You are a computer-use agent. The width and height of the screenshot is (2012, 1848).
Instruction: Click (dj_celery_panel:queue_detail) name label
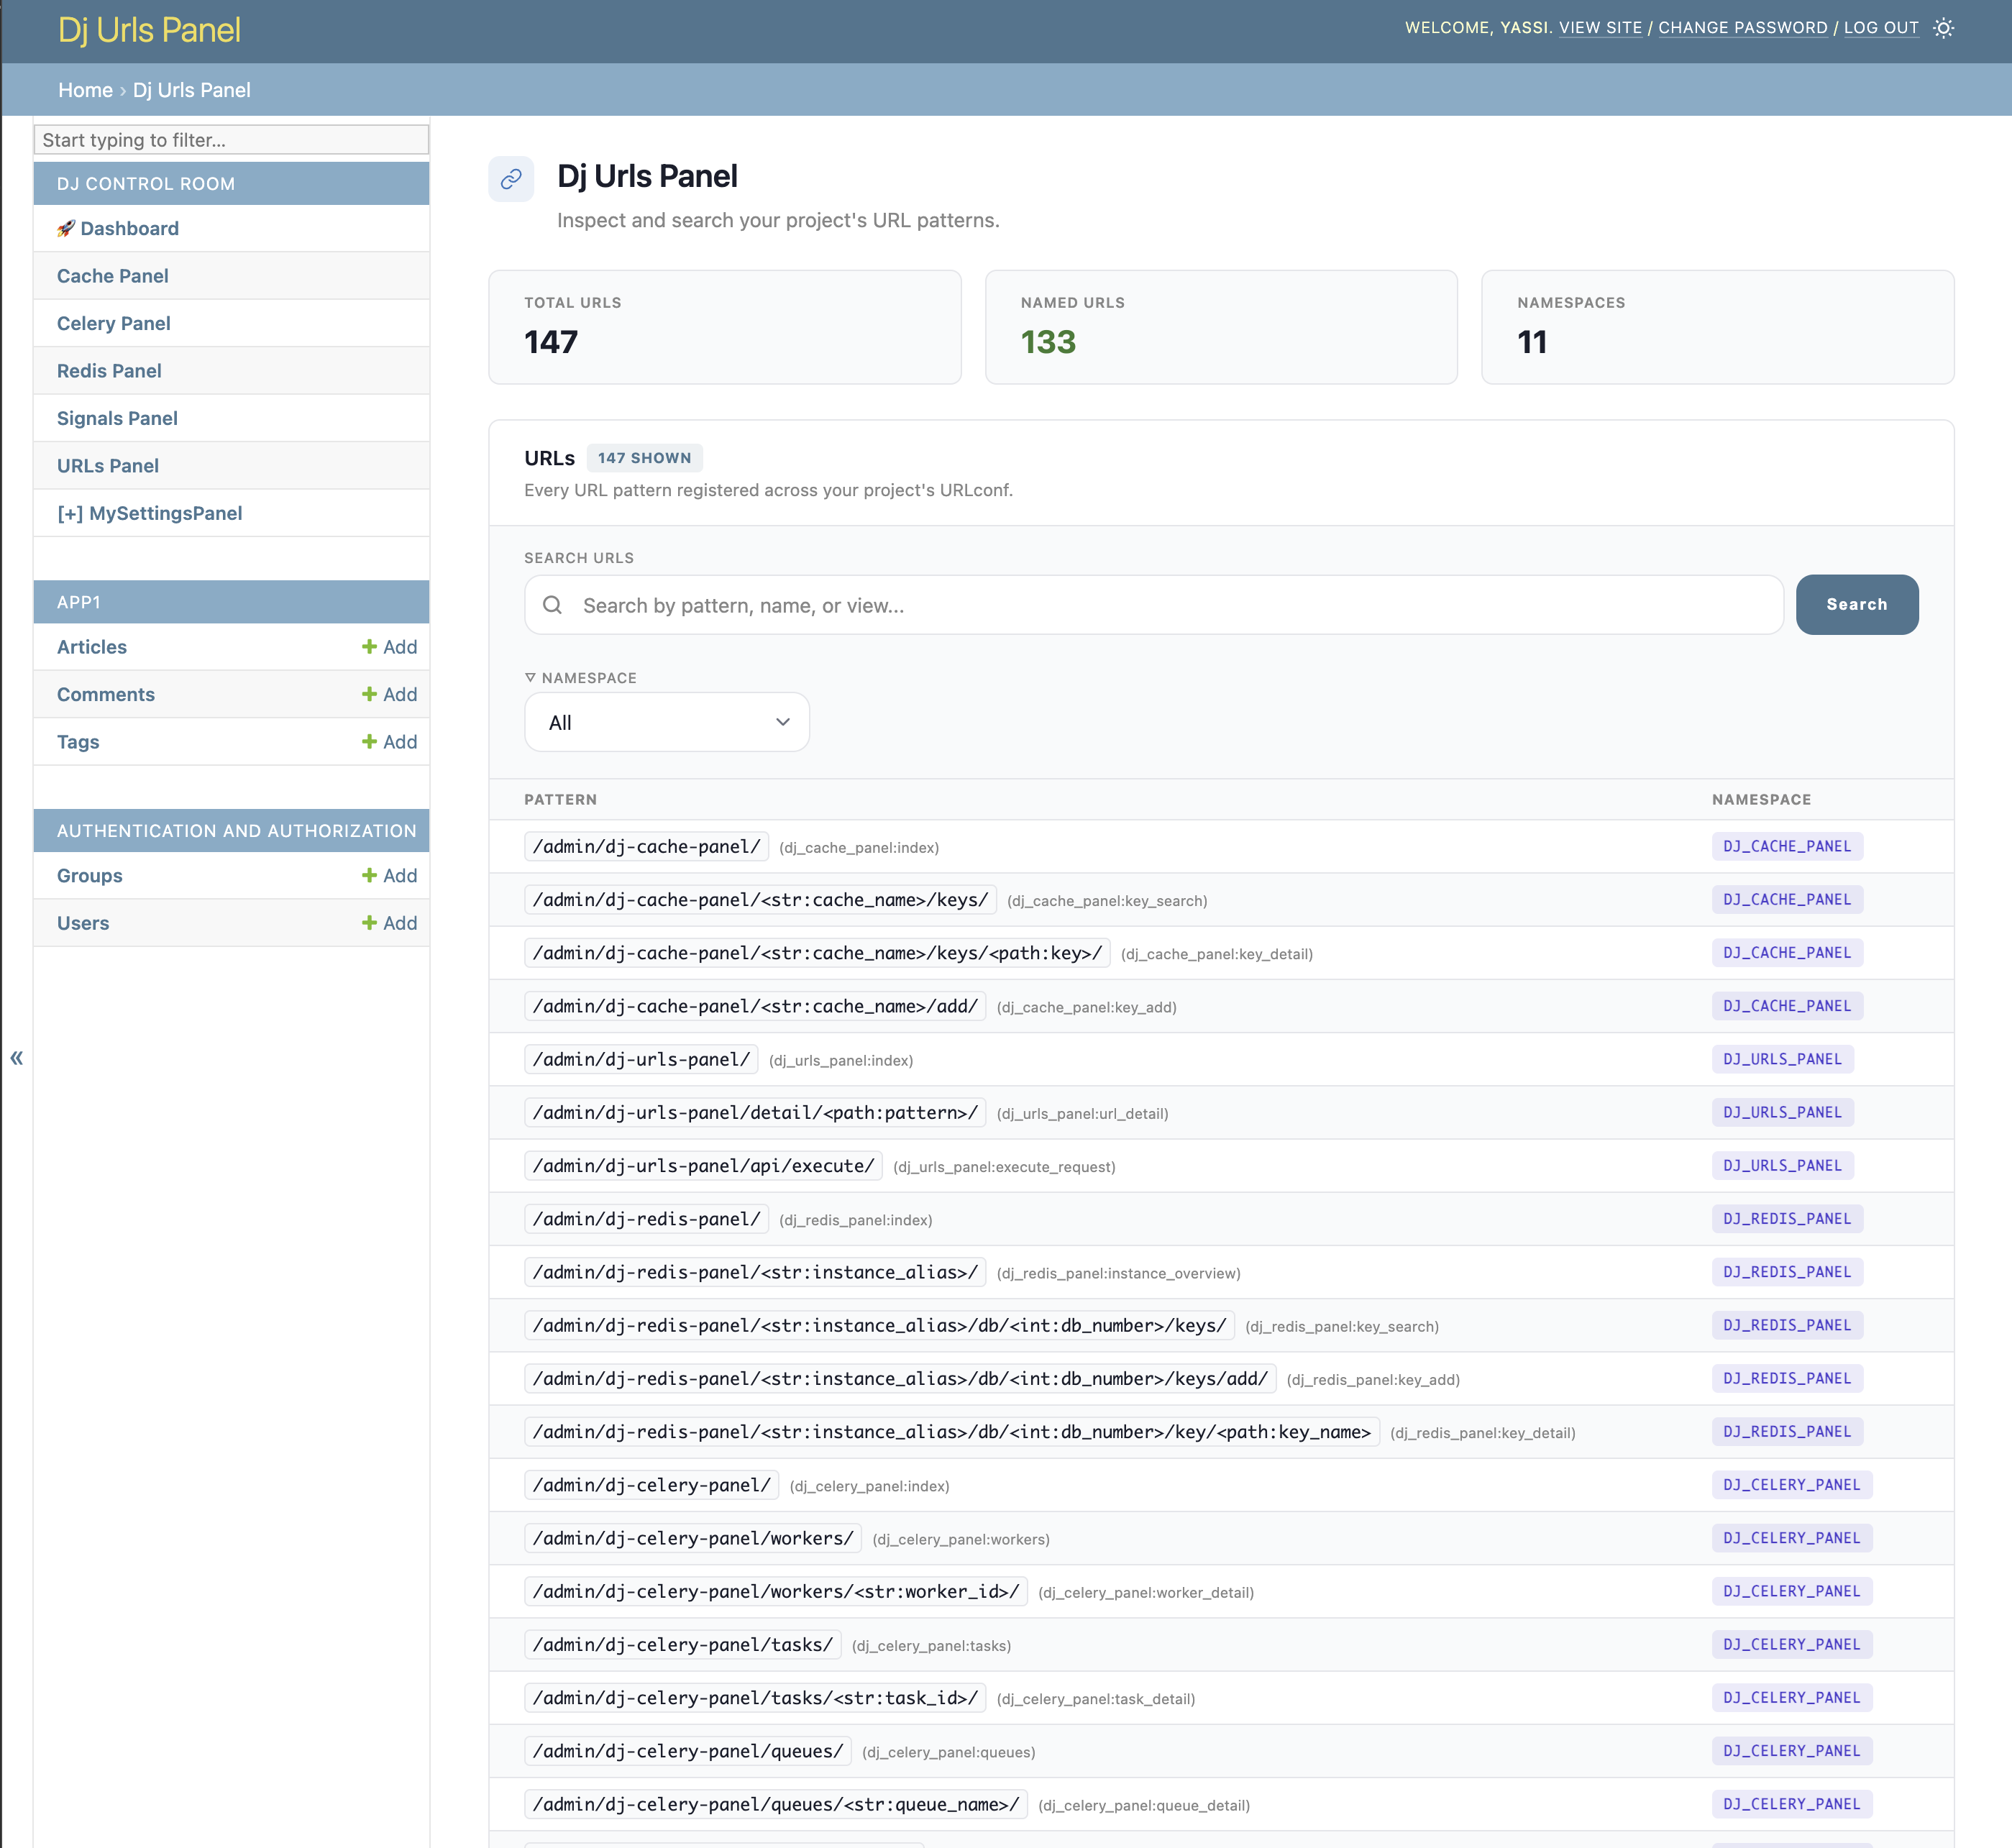[x=1144, y=1805]
